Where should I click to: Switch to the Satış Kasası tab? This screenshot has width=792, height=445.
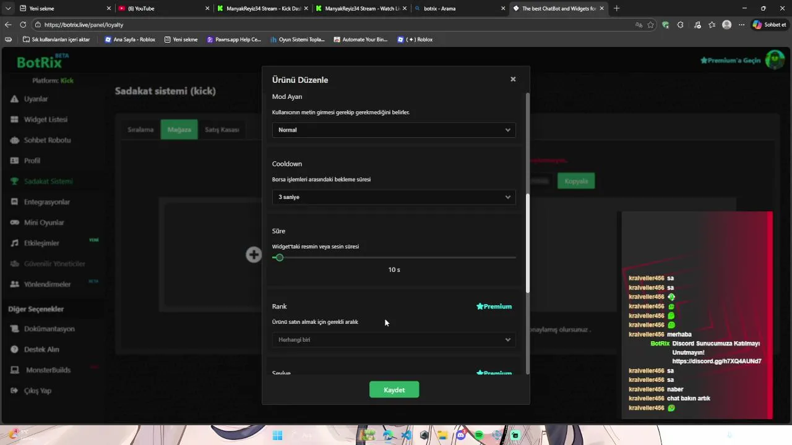click(x=222, y=130)
